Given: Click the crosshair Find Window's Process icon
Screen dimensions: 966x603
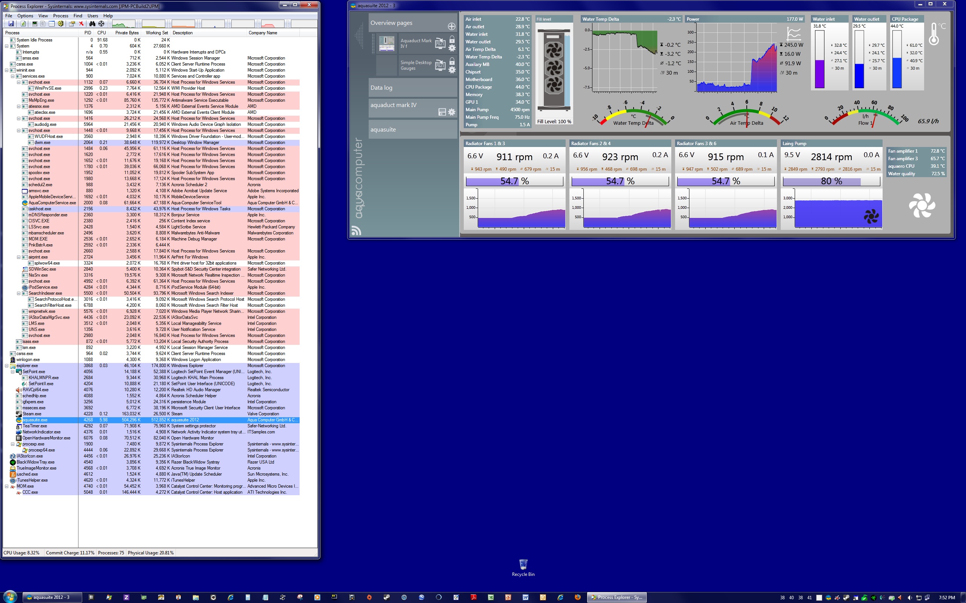Looking at the screenshot, I should (102, 24).
